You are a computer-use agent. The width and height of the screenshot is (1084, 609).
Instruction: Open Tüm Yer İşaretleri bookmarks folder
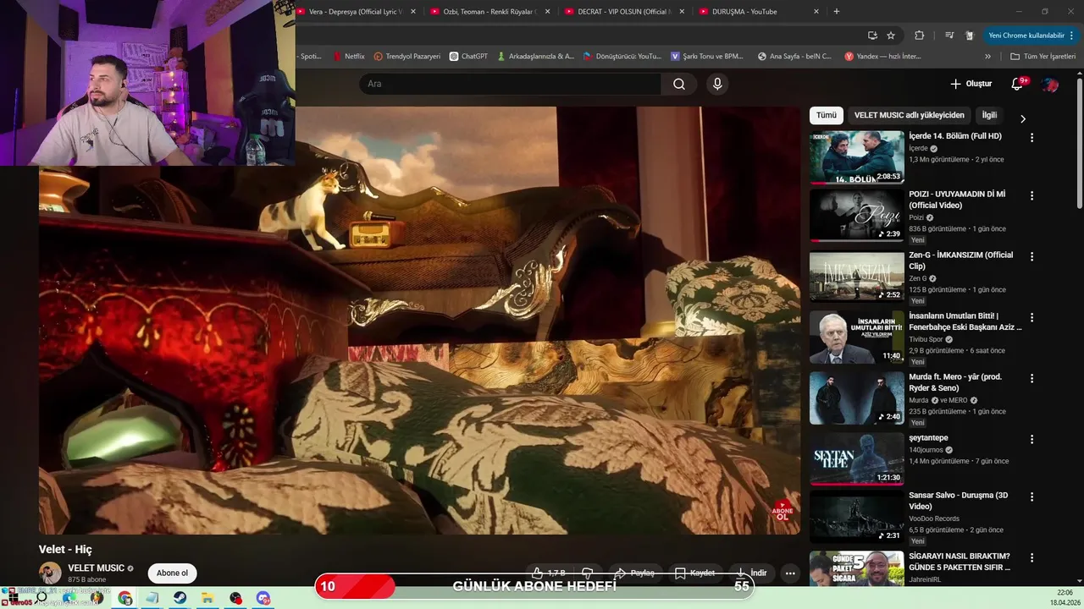tap(1043, 57)
